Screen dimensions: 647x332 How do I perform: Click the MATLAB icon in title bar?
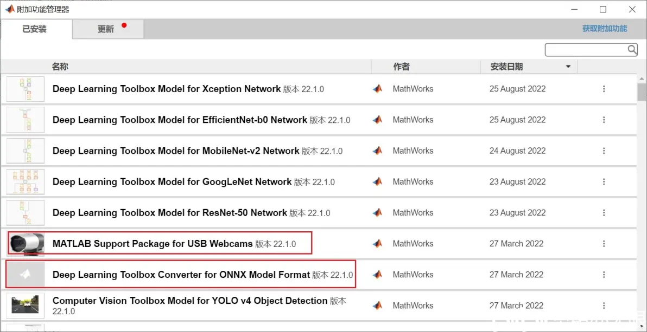point(9,9)
